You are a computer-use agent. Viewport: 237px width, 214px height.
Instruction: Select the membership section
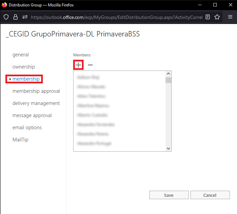(x=26, y=79)
